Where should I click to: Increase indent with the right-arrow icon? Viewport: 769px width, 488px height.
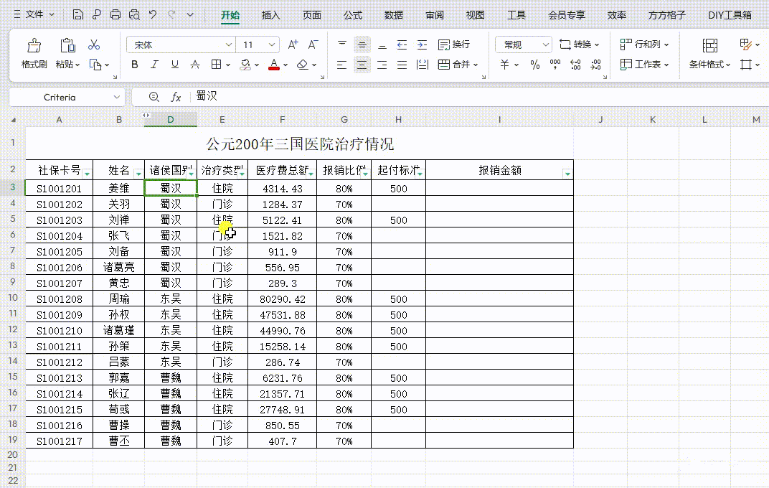(422, 45)
